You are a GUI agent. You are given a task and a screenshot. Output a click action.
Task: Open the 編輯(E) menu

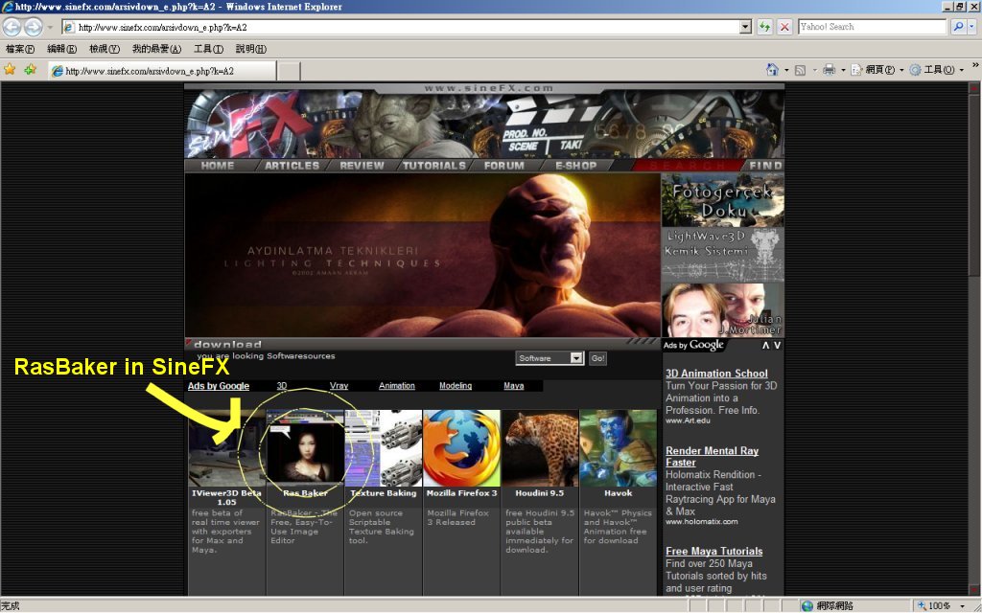point(61,49)
